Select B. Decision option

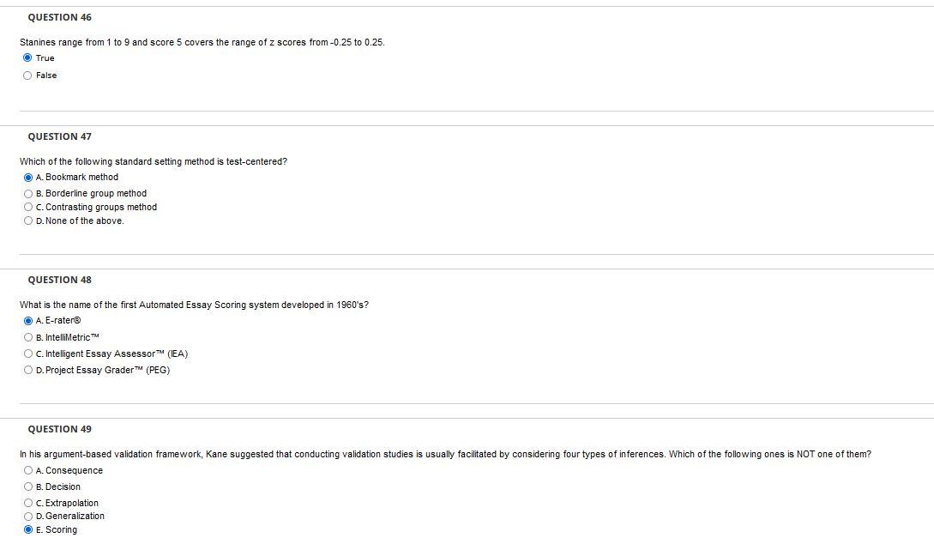(x=28, y=486)
